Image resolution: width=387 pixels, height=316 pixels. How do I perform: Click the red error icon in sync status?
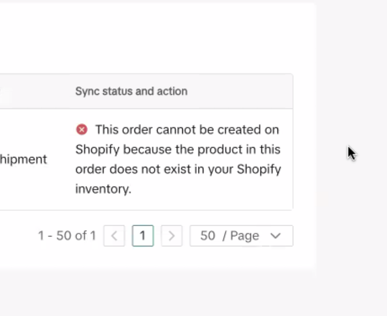[x=82, y=130]
